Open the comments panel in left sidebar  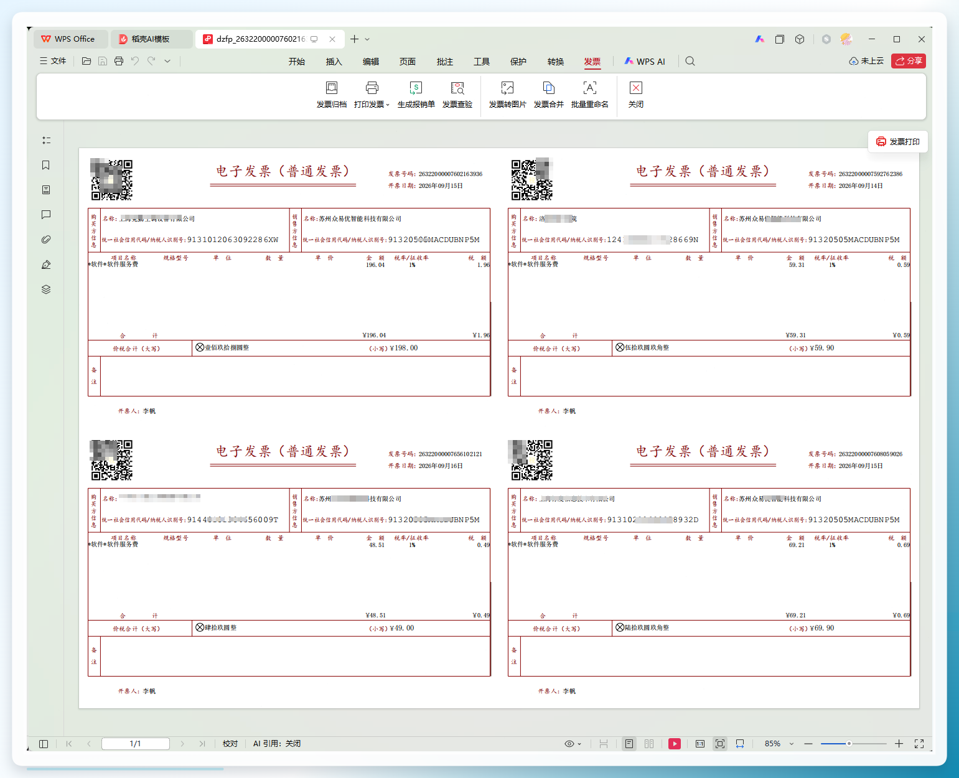[46, 215]
